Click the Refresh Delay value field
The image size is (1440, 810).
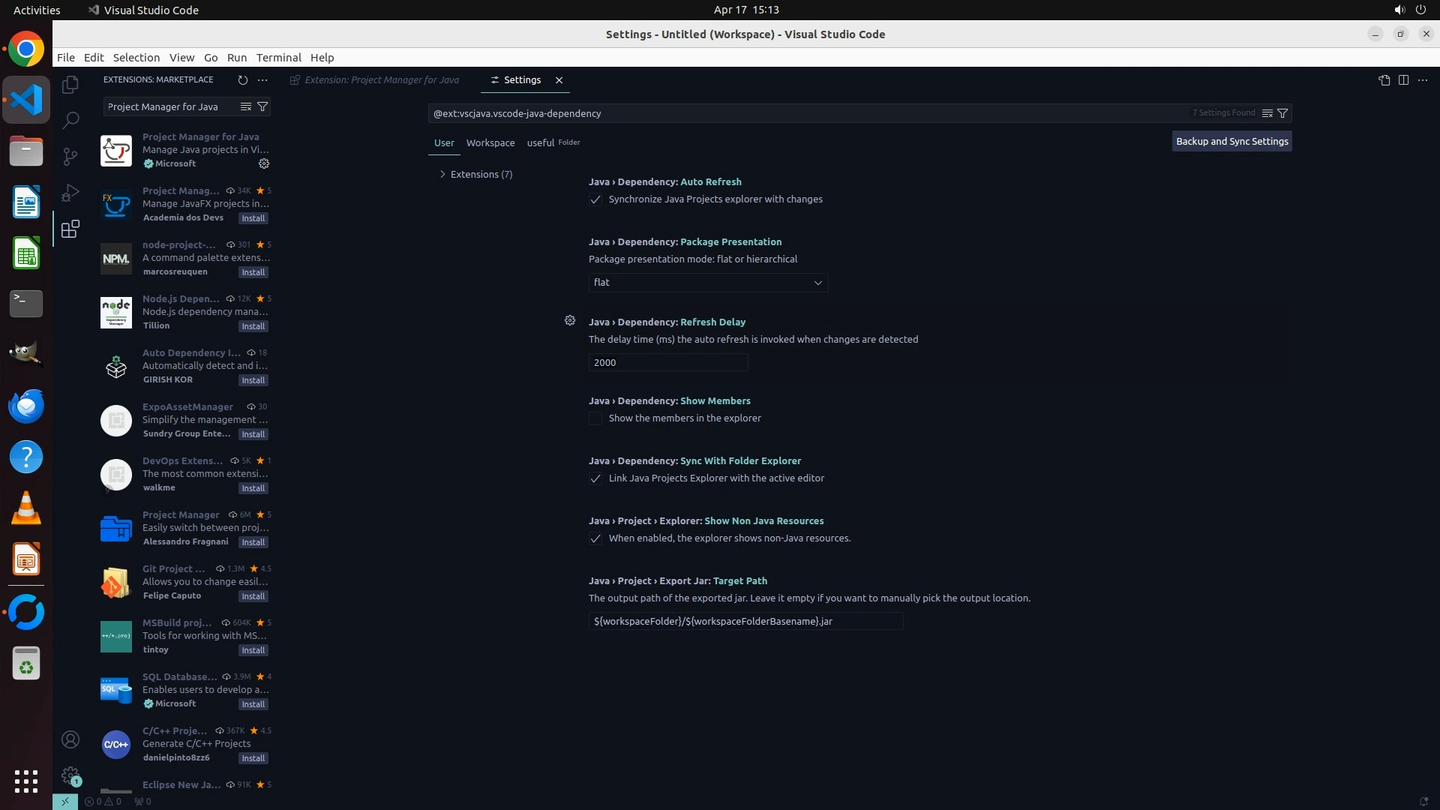pos(667,362)
